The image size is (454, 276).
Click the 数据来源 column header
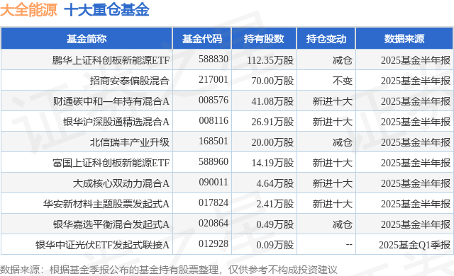(x=404, y=39)
